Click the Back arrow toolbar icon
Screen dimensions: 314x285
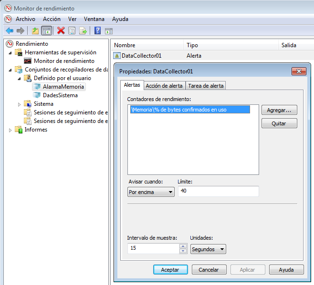click(9, 31)
